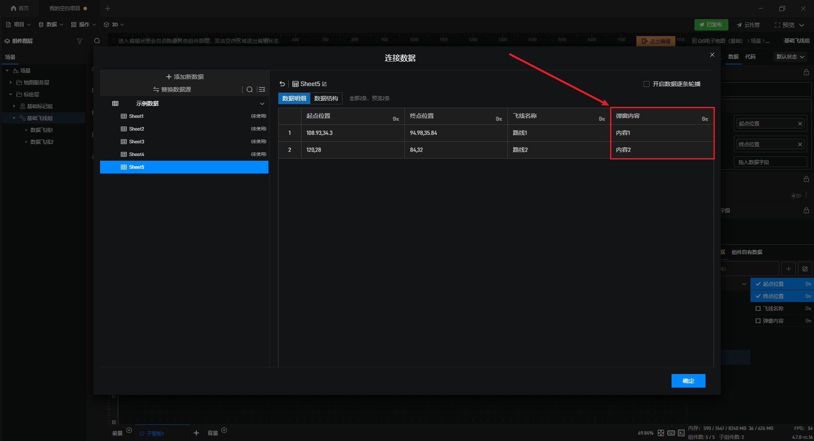814x441 pixels.
Task: Click the string type icon in 弹窗内容 column
Action: click(x=705, y=119)
